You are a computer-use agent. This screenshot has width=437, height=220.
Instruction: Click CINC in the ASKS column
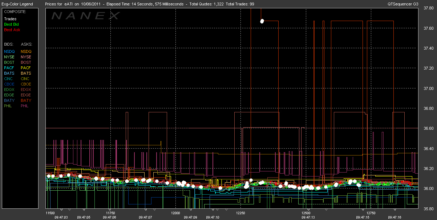pos(25,79)
